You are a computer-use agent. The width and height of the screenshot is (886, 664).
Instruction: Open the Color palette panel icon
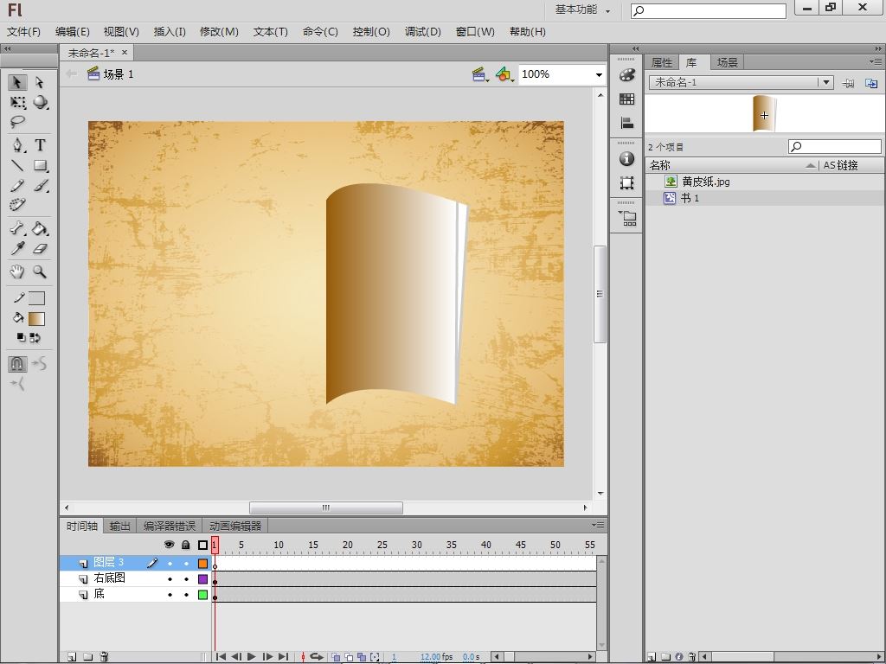point(627,76)
